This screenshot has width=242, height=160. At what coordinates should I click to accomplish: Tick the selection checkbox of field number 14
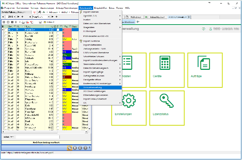[6, 58]
